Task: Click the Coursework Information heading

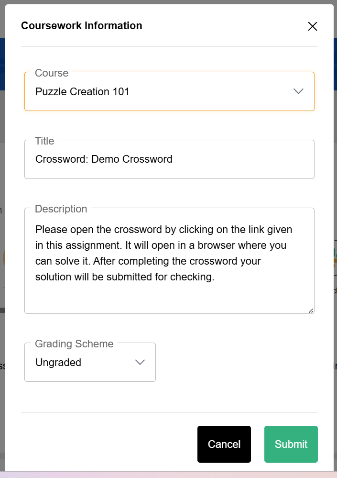Action: coord(81,26)
